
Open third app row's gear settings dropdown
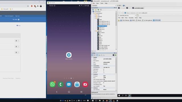click(x=17, y=52)
